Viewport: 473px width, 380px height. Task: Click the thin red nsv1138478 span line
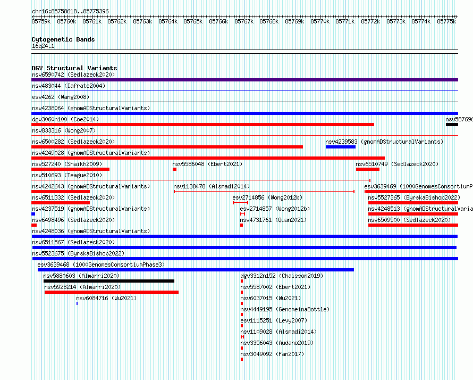(264, 192)
